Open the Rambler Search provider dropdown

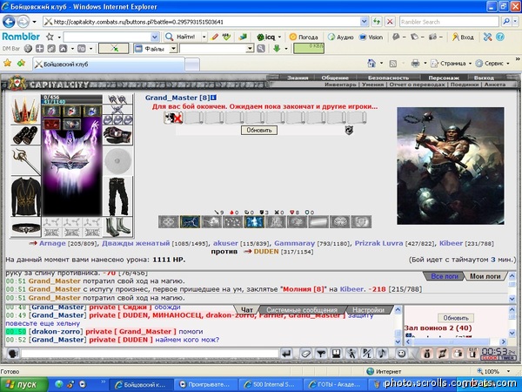(x=514, y=22)
